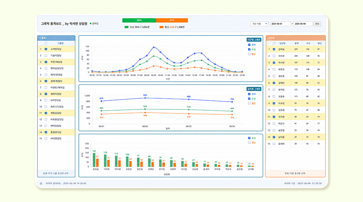Click the green 142 bar for 김하늘
The width and height of the screenshot is (363, 202).
94,160
